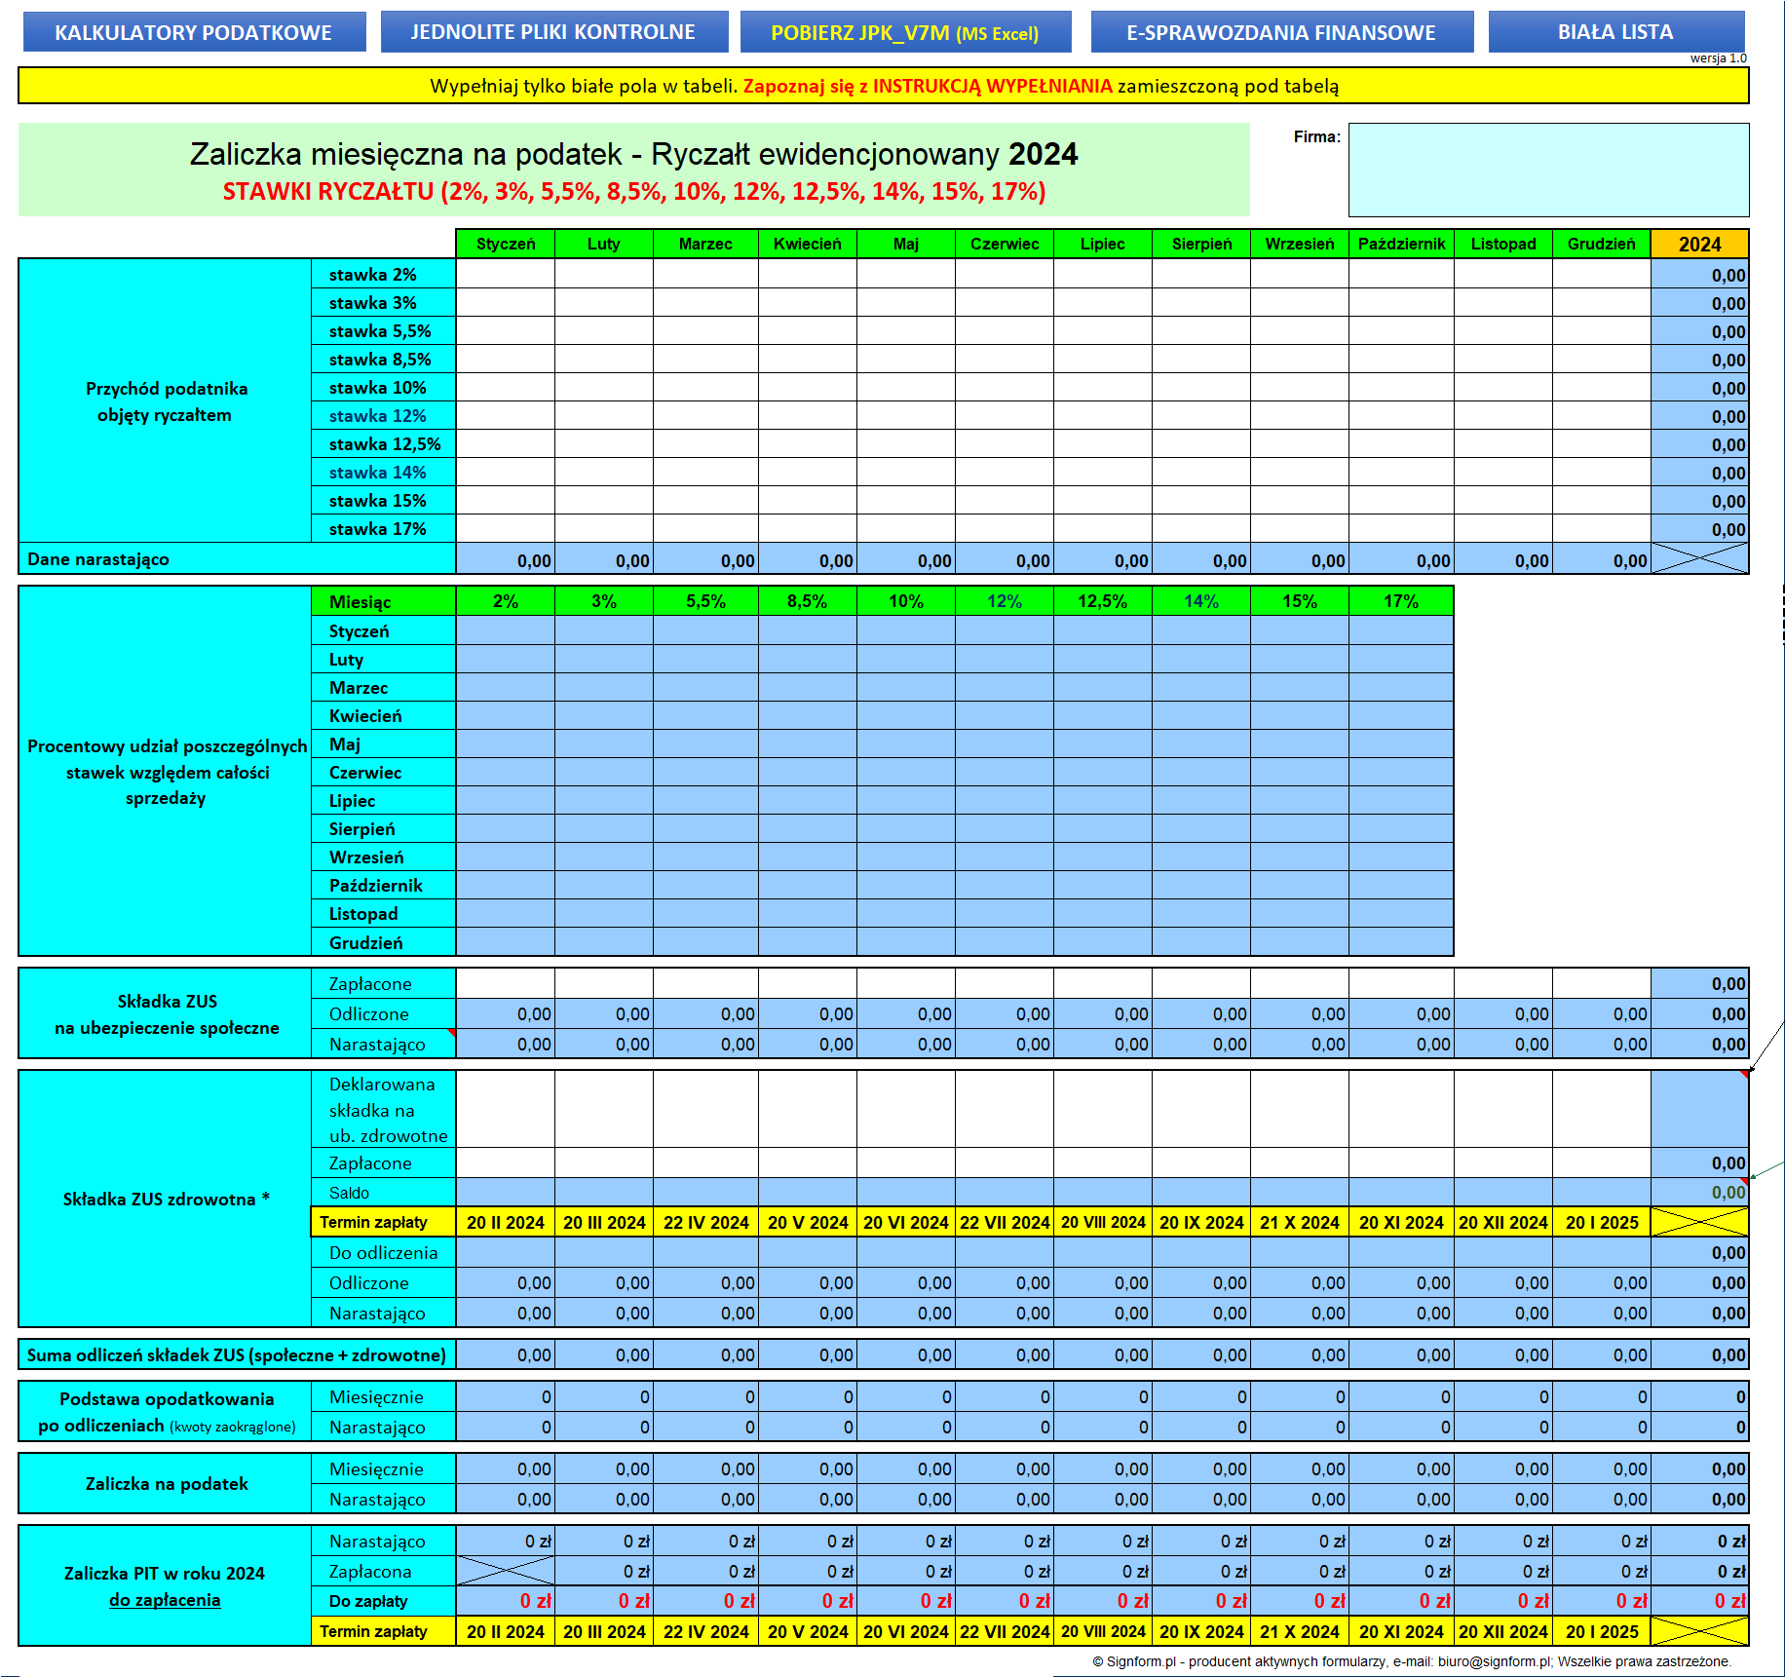Select stawka 15% cell for Wrzesień

point(1300,501)
